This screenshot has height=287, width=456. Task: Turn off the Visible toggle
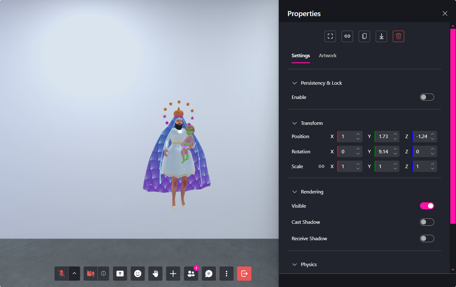427,206
